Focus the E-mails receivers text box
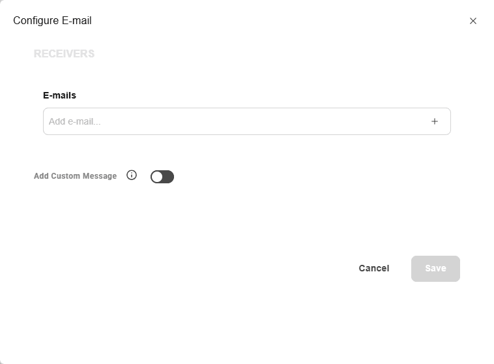 [247, 121]
